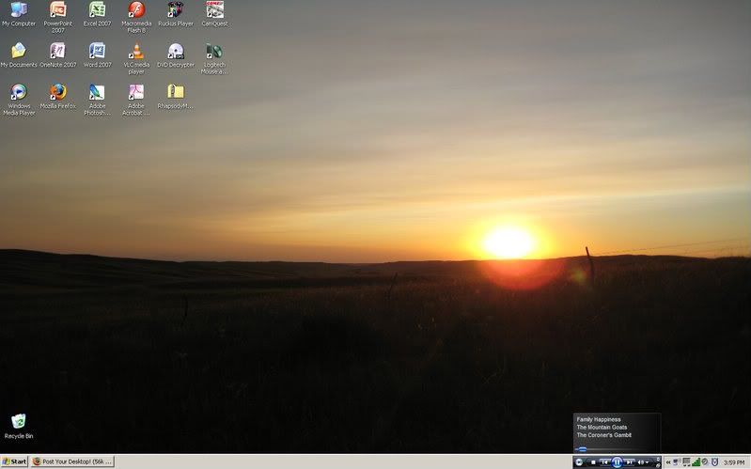Select the PowerPoint 2007 shortcut

[x=58, y=17]
